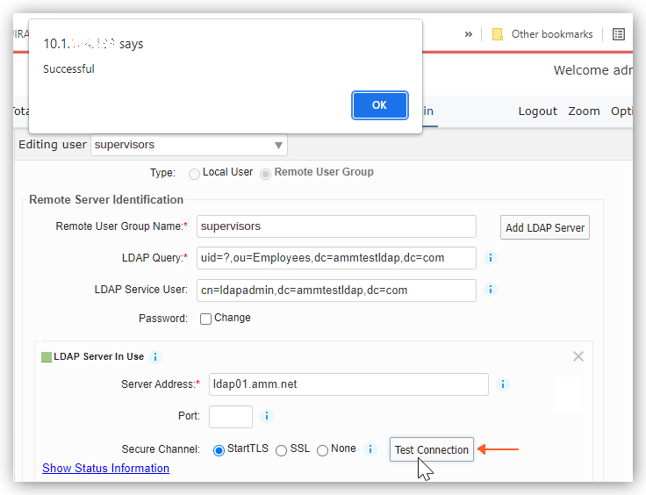Select None for secure channel
This screenshot has height=495, width=646.
tap(323, 450)
